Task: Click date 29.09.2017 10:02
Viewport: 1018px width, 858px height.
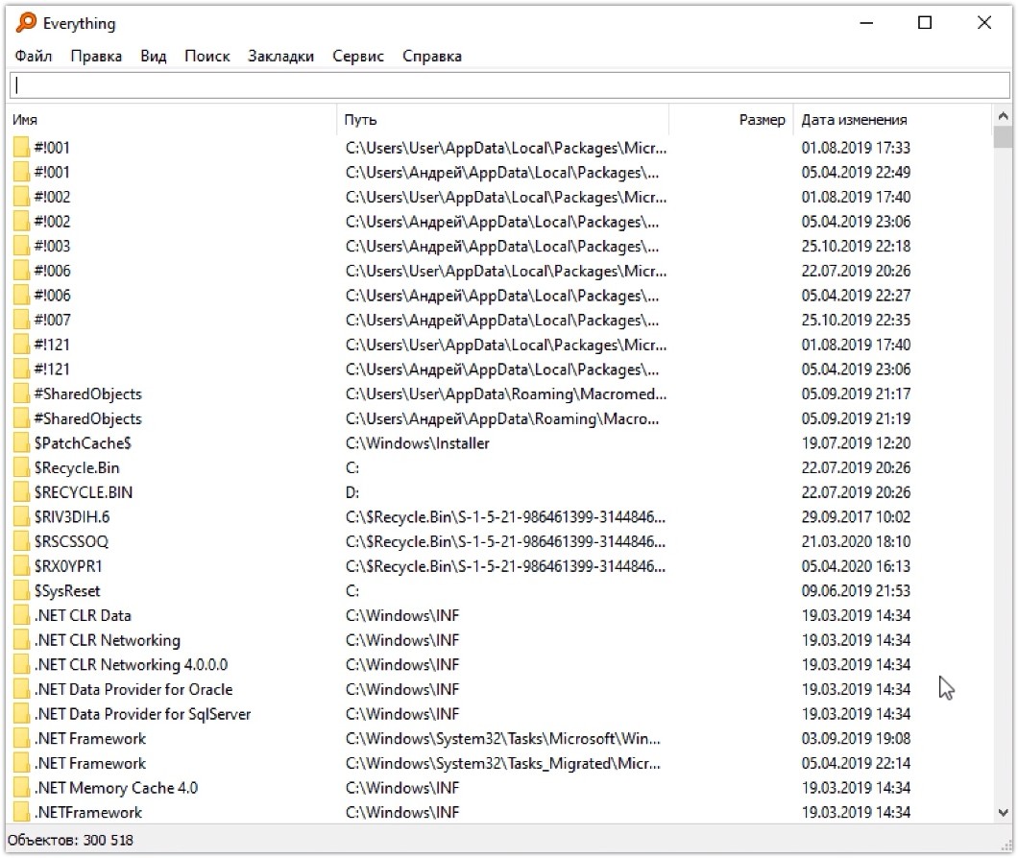Action: click(x=856, y=517)
